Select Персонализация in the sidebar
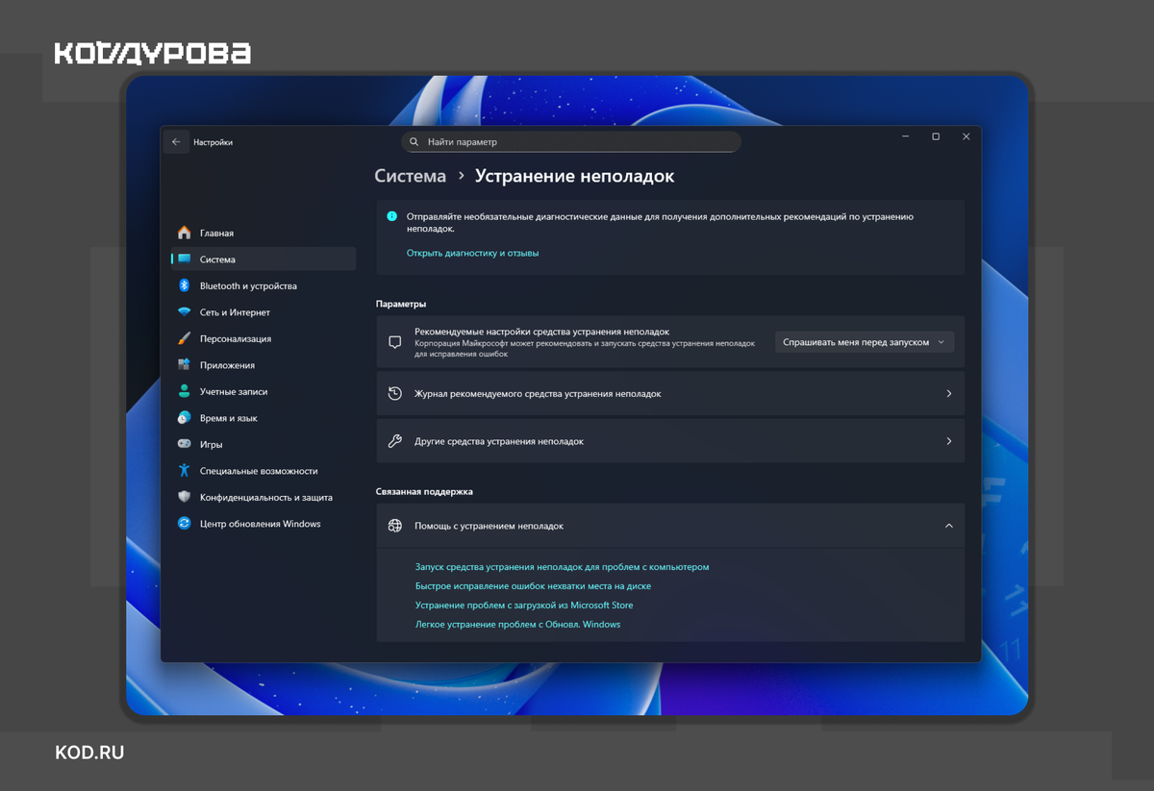Screen dimensions: 1154x791 coord(263,338)
